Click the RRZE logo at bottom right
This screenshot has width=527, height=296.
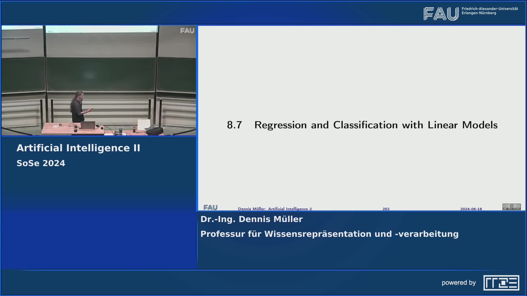(x=501, y=283)
